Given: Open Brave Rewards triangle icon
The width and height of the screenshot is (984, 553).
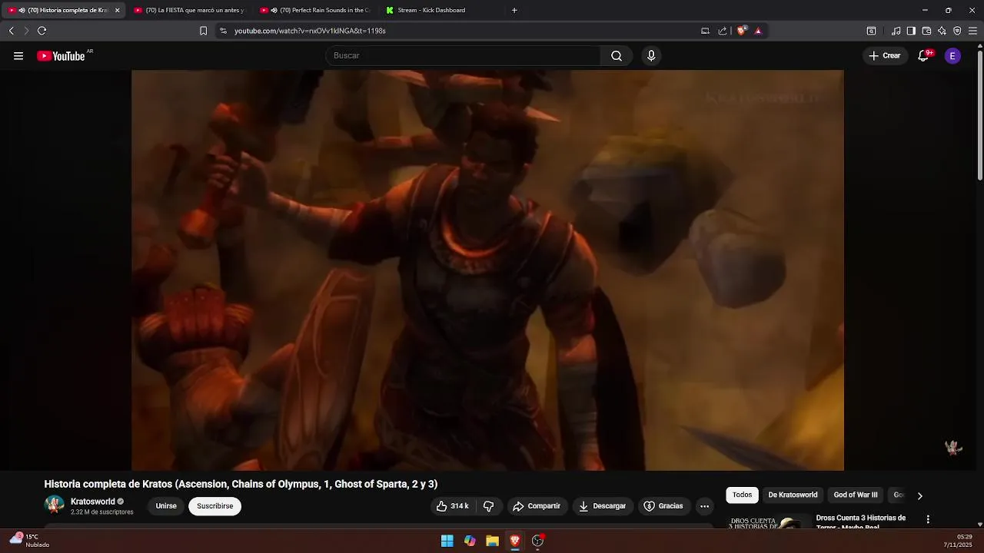Looking at the screenshot, I should [758, 31].
